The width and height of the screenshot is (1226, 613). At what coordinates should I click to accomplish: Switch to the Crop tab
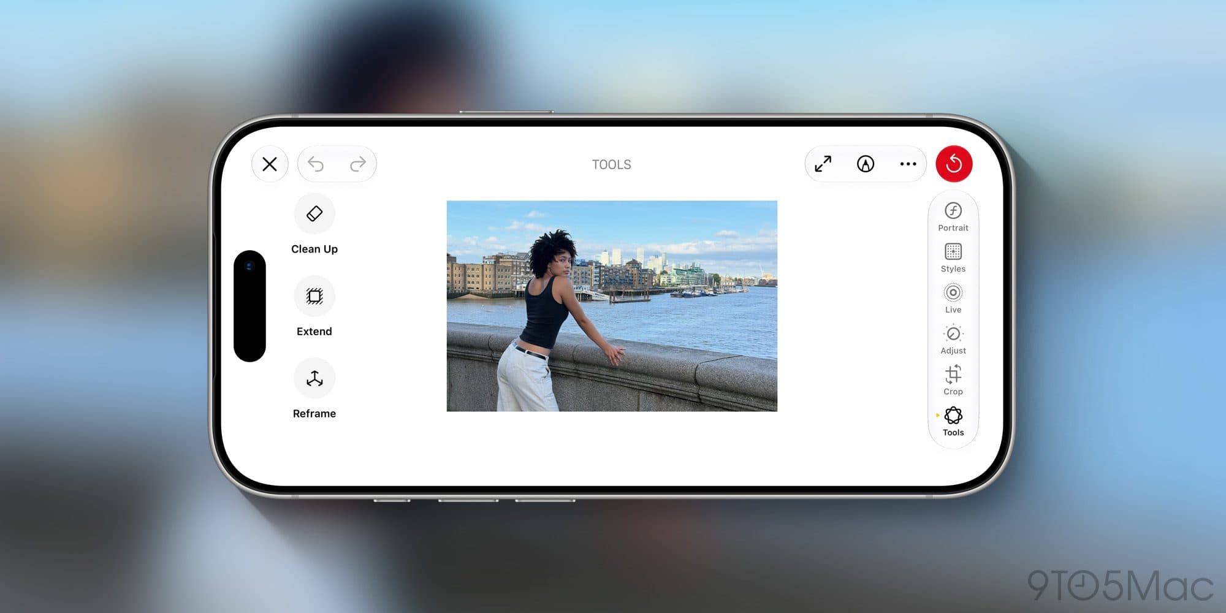click(x=953, y=381)
